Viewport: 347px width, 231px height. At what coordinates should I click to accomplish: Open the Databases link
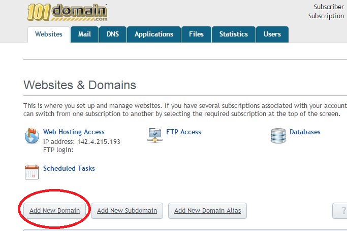click(x=305, y=132)
